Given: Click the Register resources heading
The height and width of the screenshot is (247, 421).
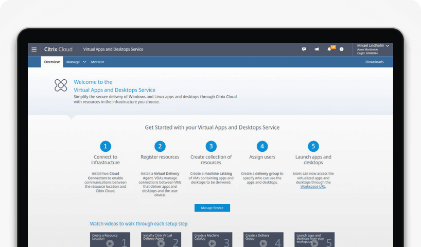Looking at the screenshot, I should point(160,157).
